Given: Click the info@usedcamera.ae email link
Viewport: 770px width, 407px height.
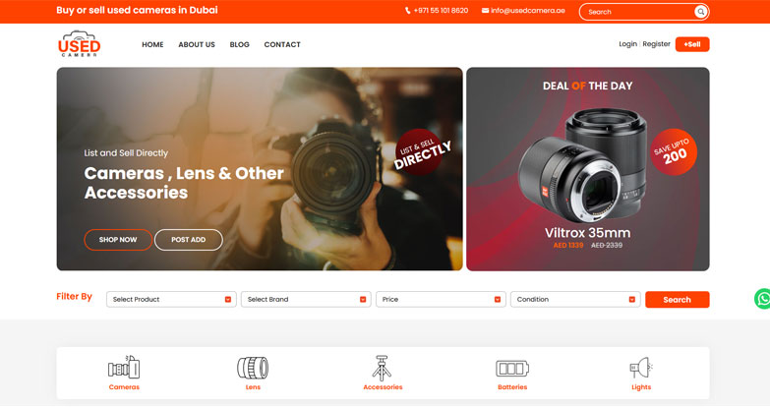Looking at the screenshot, I should tap(528, 10).
